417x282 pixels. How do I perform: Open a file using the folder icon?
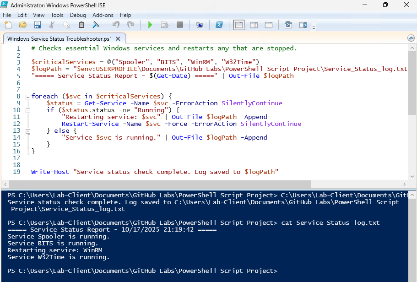23,25
